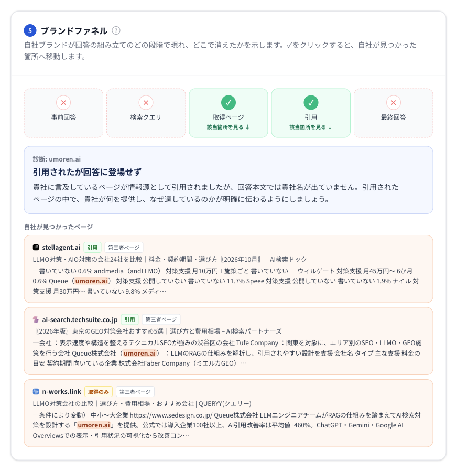Open 該当箇所を見る under 取得ページ
The width and height of the screenshot is (457, 471).
pos(228,127)
